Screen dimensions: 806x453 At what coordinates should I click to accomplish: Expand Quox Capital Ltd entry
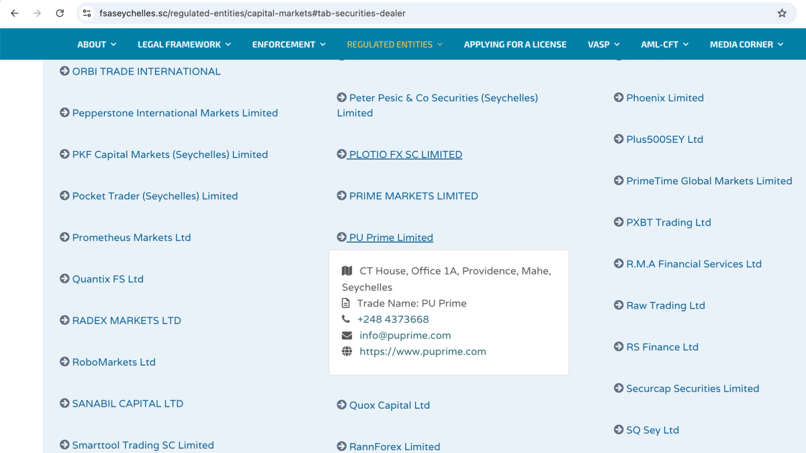click(x=390, y=405)
